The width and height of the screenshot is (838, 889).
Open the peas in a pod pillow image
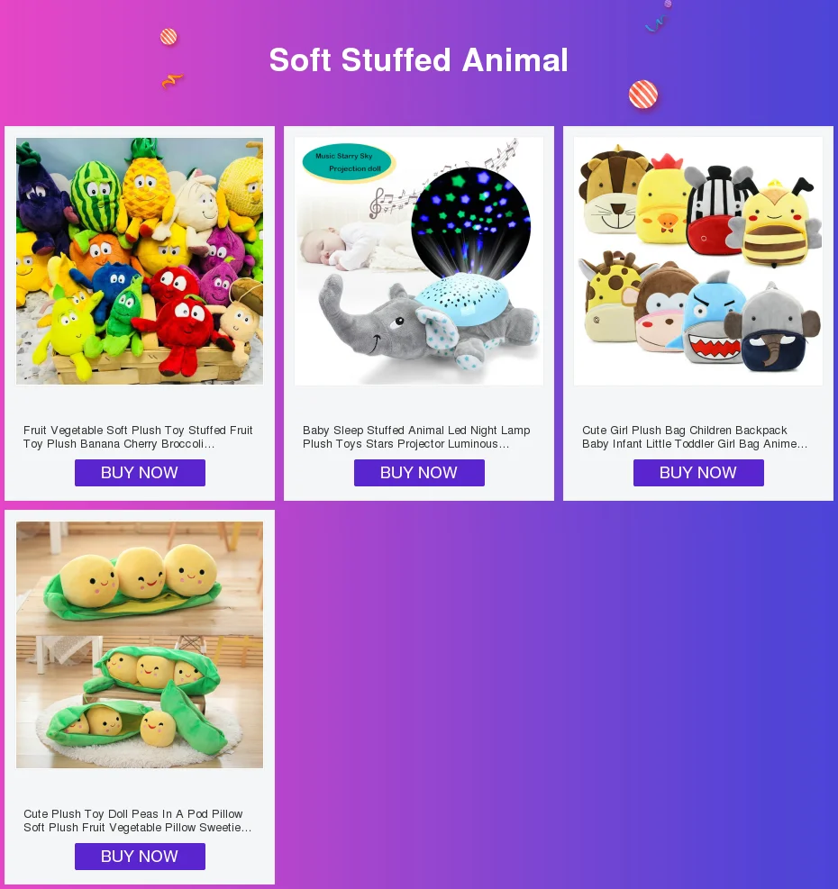click(x=140, y=645)
